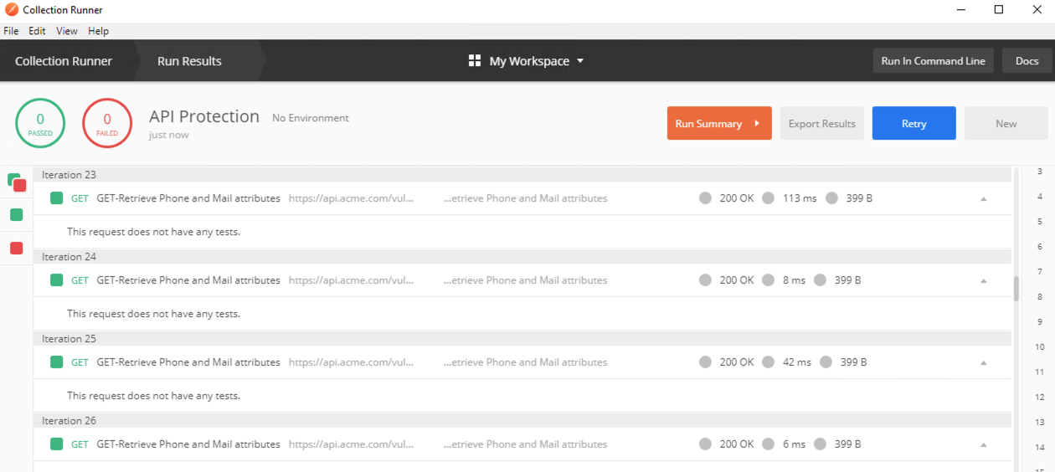The height and width of the screenshot is (472, 1055).
Task: Click the No Environment label
Action: coord(311,118)
